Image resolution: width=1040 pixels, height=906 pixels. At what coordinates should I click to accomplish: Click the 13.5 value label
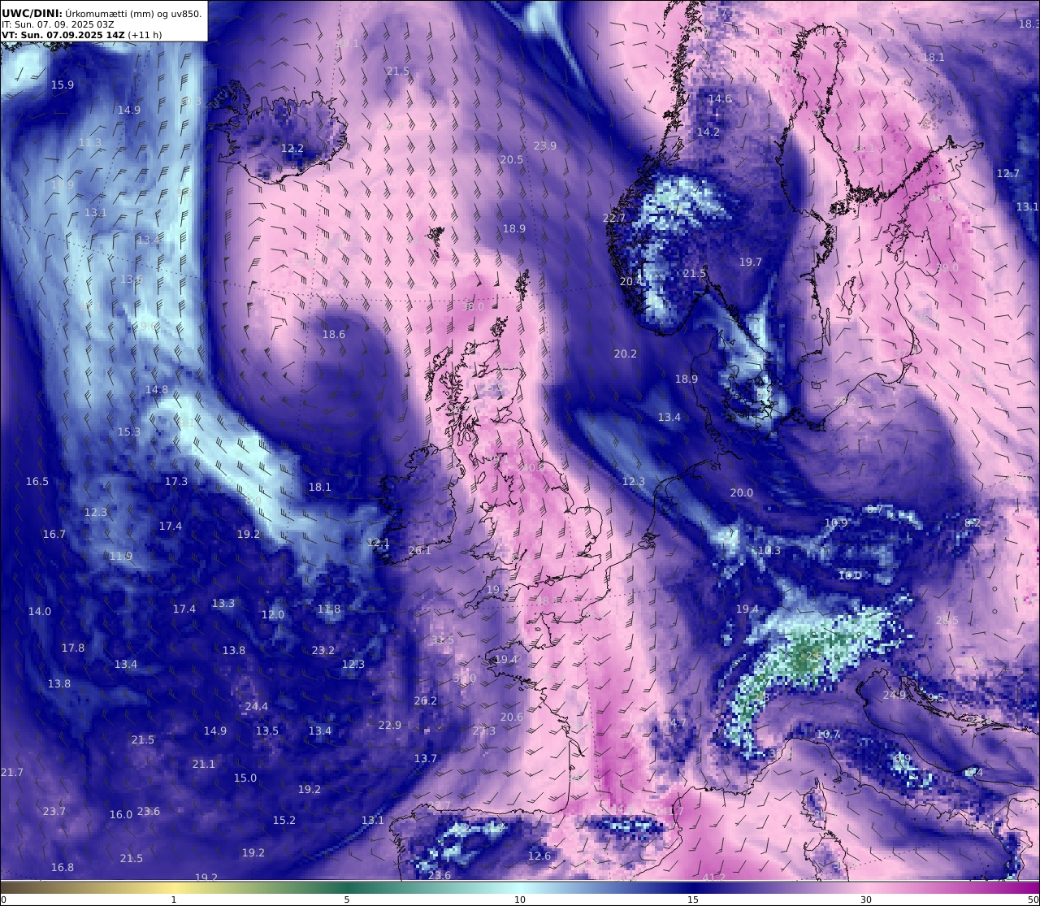pyautogui.click(x=267, y=730)
